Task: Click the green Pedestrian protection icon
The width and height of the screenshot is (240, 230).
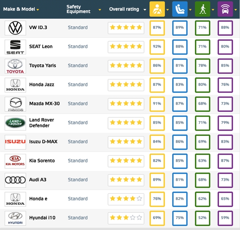Action: [202, 9]
